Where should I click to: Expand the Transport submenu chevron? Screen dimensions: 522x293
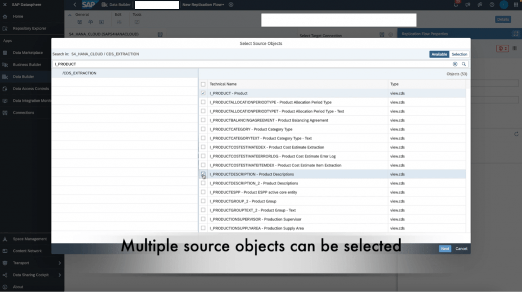pyautogui.click(x=60, y=263)
